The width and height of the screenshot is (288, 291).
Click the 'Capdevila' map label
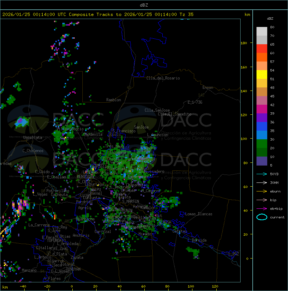tap(93, 134)
